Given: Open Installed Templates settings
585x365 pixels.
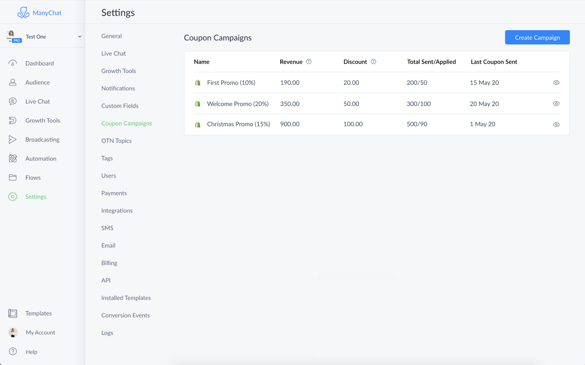Looking at the screenshot, I should (126, 298).
